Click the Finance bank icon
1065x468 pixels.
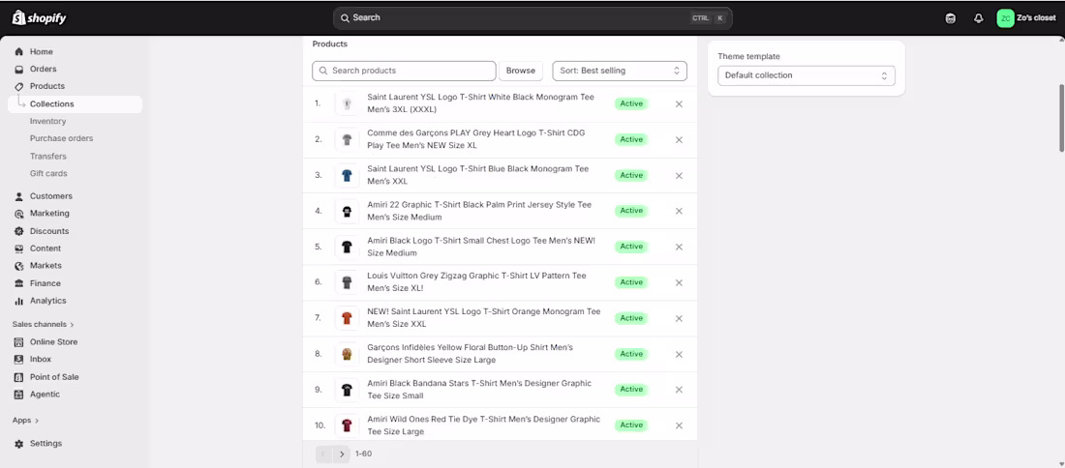pyautogui.click(x=19, y=283)
